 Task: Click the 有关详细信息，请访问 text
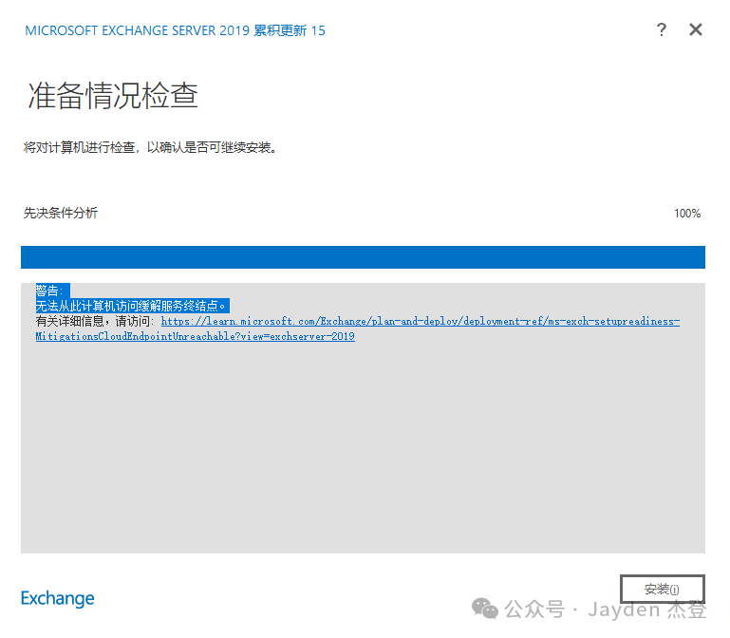[95, 322]
